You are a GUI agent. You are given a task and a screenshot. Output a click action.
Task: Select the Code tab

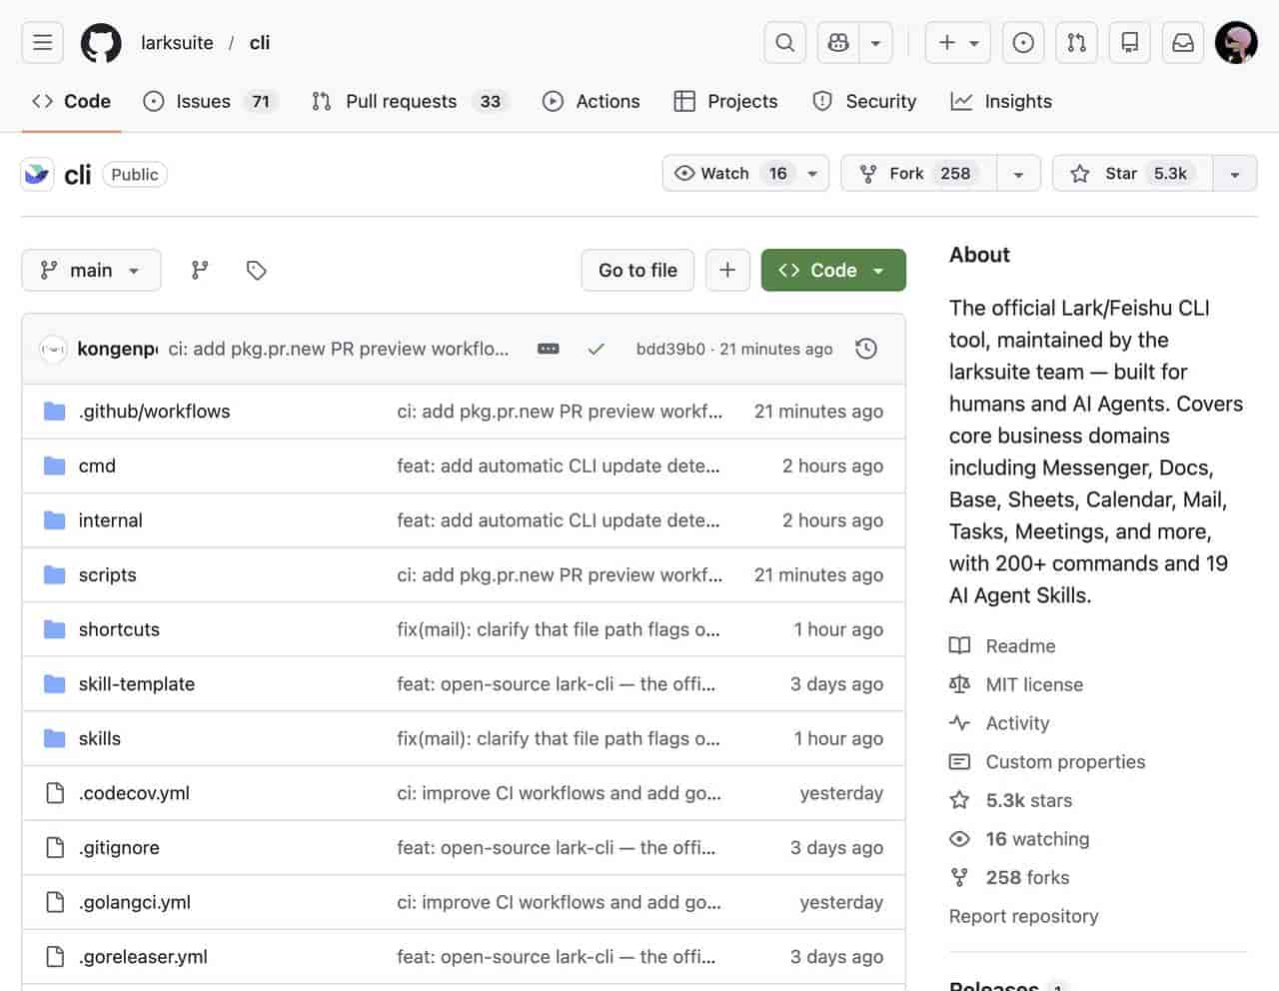point(72,101)
